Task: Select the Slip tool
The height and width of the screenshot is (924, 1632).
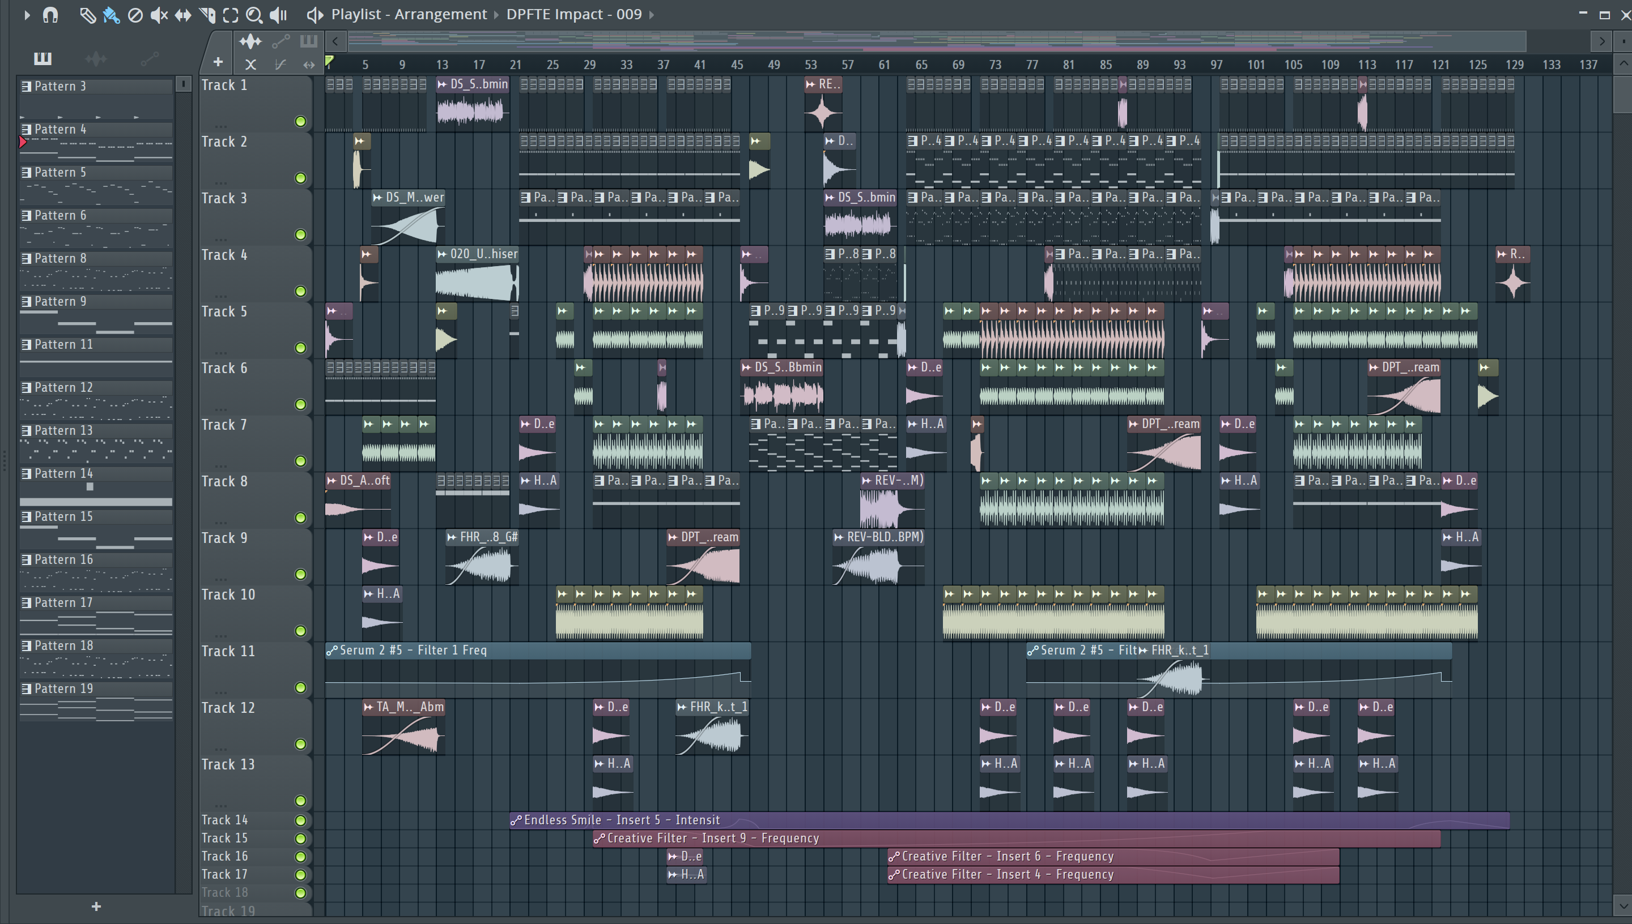Action: [x=183, y=15]
